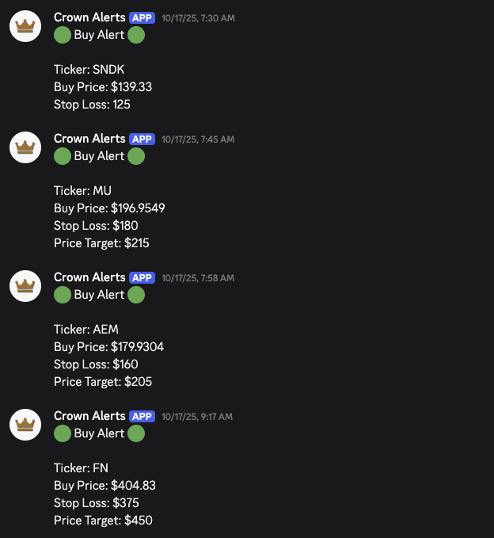Click APP badge on 7:45 AM message

(142, 139)
